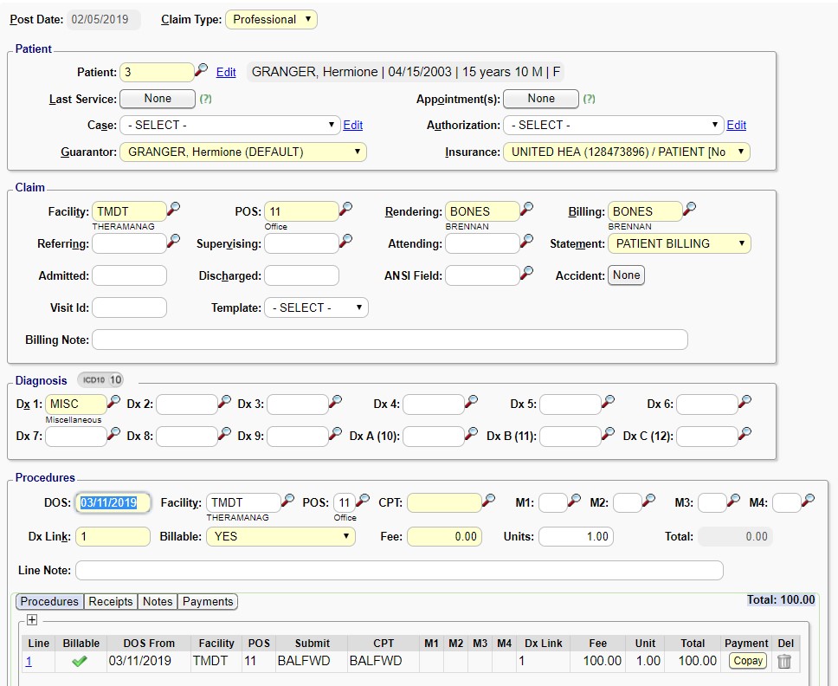Click the ANSI Field search icon

pos(526,274)
